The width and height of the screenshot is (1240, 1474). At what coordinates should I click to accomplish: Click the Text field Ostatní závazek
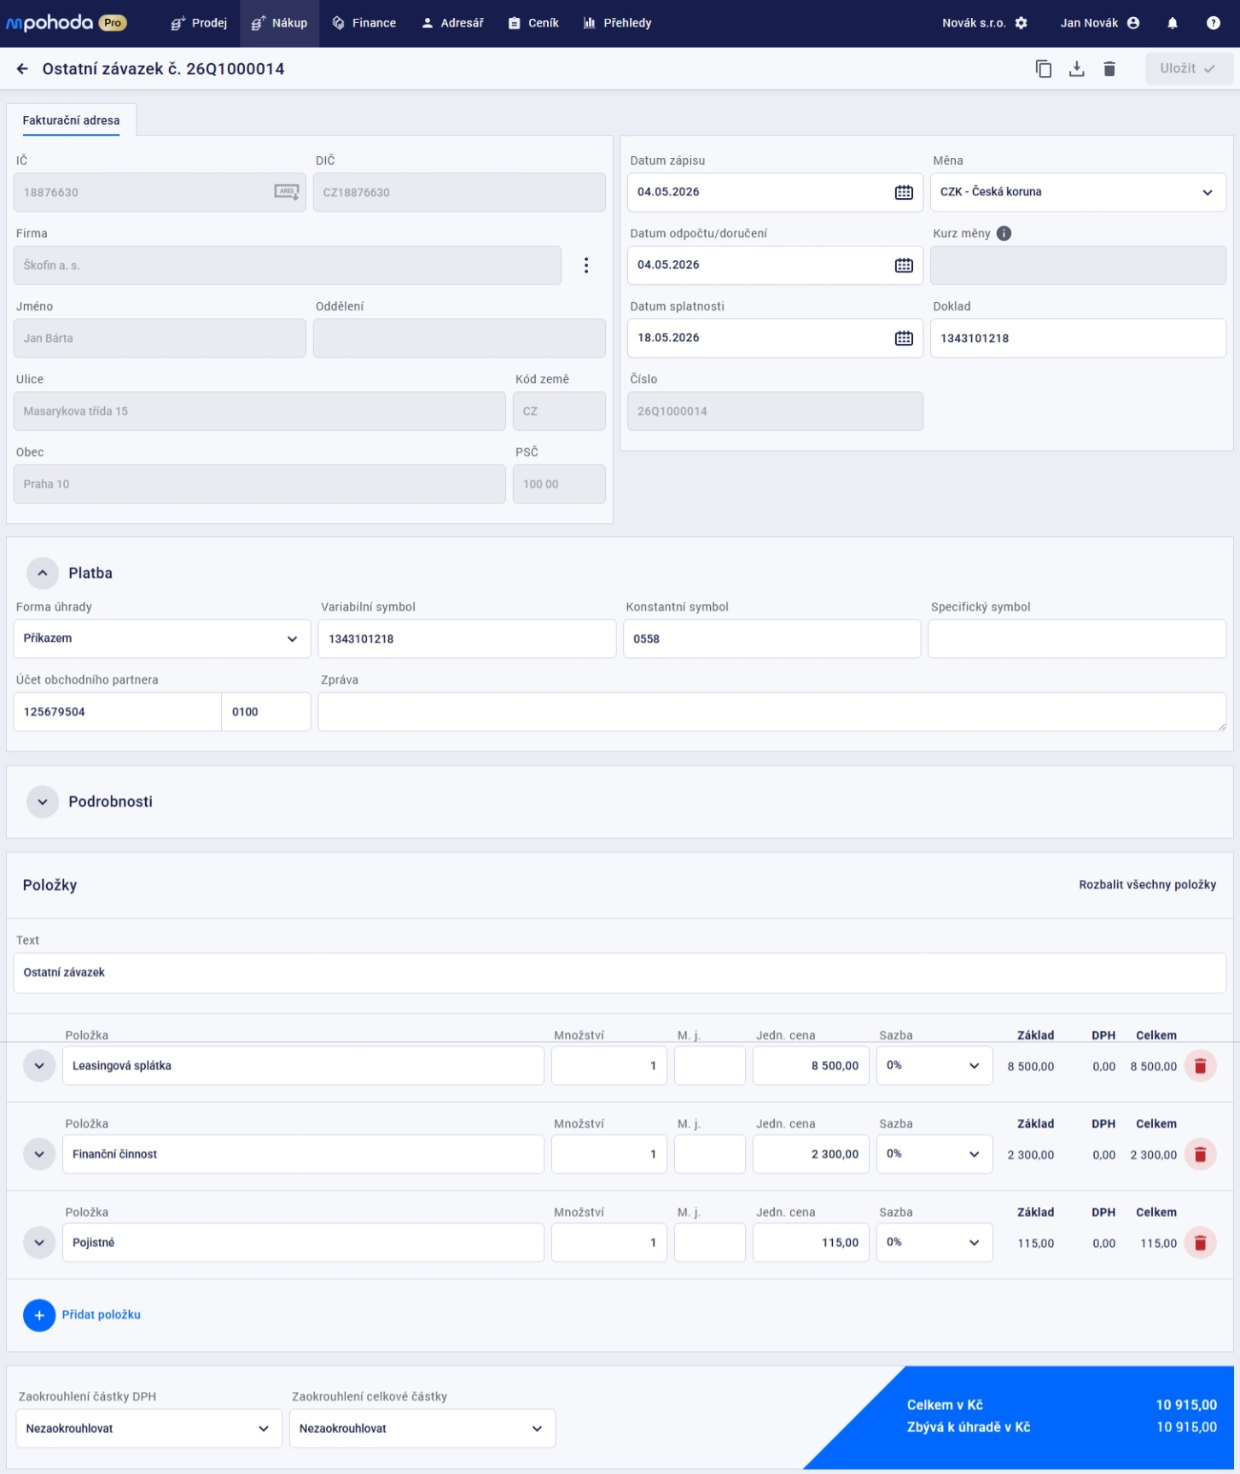click(x=620, y=973)
